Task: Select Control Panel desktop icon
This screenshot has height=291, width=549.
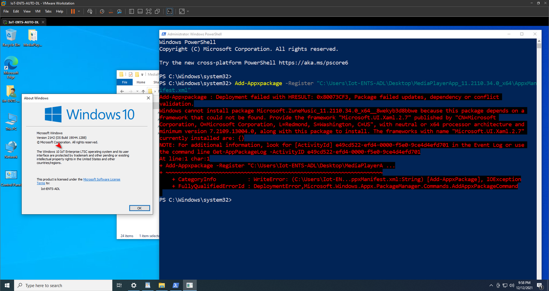Action: [x=11, y=178]
